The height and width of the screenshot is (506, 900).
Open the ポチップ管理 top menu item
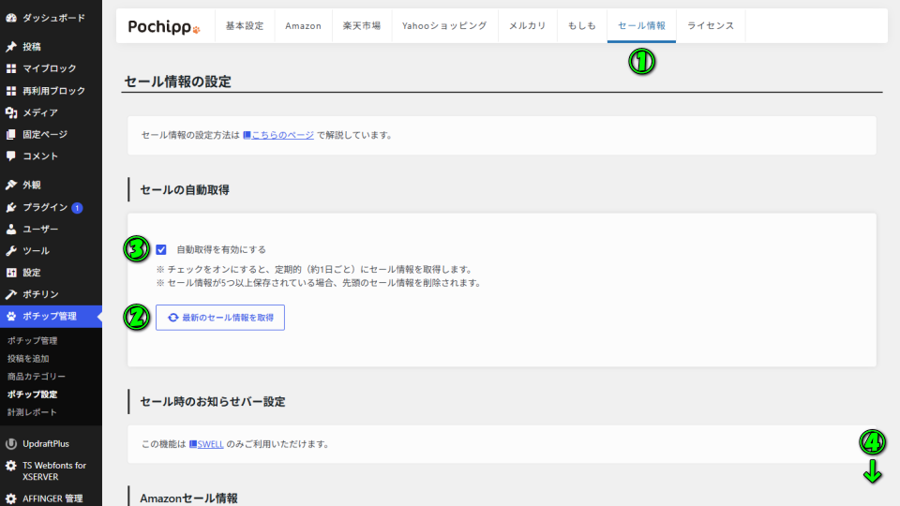click(x=51, y=316)
